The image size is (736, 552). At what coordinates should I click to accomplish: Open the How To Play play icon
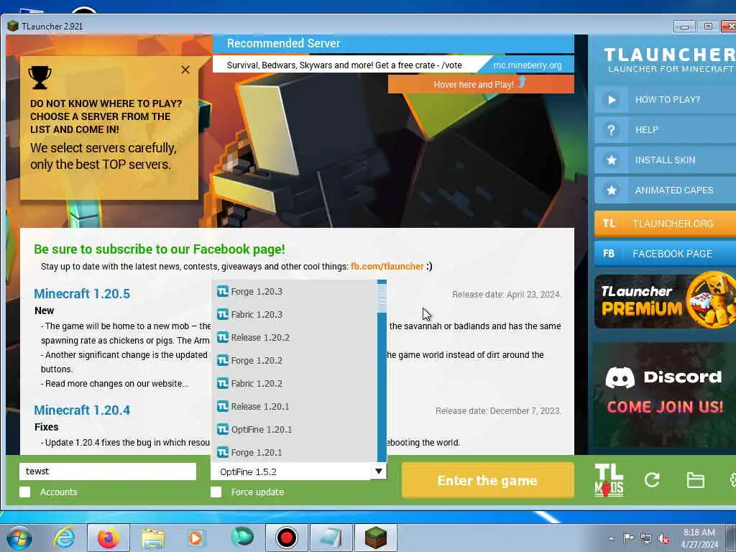[x=611, y=99]
